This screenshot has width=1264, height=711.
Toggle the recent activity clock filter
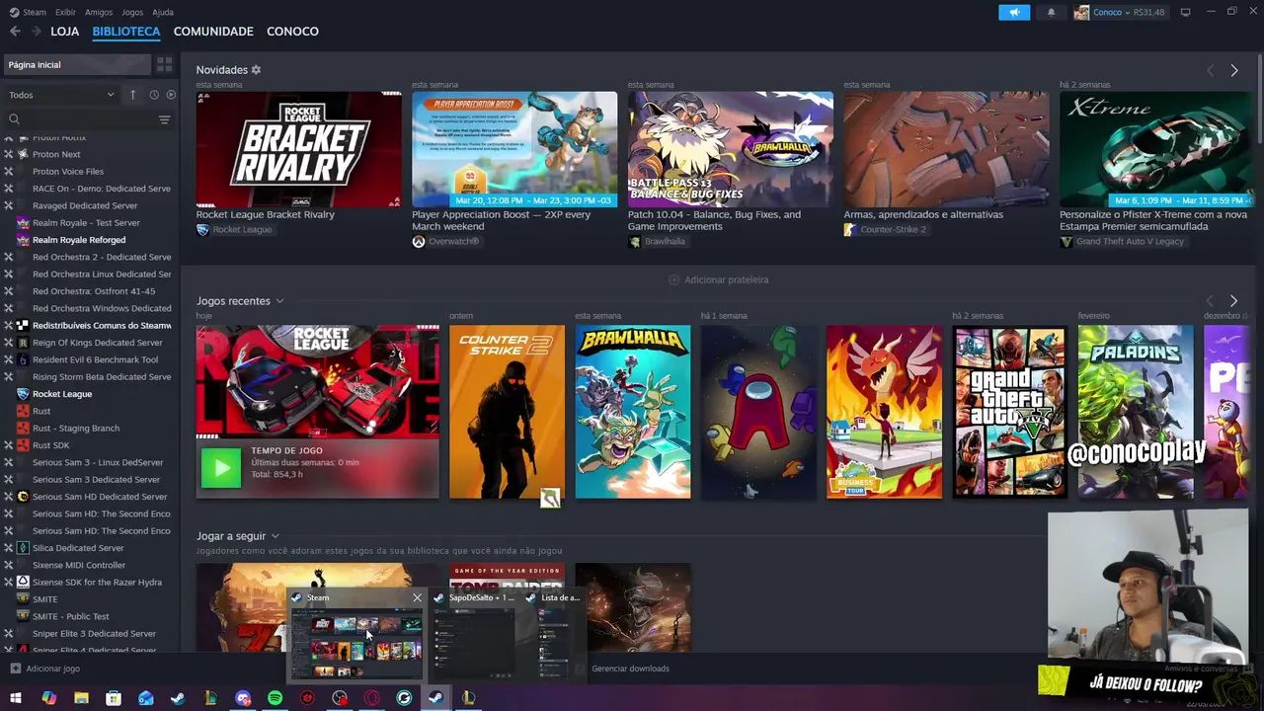coord(154,95)
